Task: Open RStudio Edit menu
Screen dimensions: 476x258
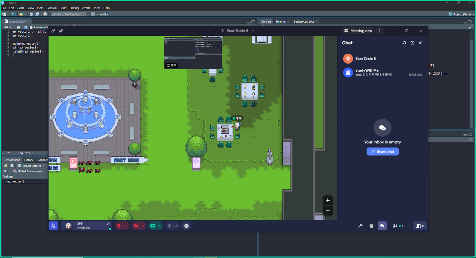Action: coord(12,8)
